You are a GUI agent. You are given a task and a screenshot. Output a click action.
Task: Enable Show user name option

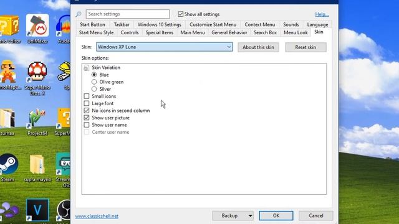87,124
